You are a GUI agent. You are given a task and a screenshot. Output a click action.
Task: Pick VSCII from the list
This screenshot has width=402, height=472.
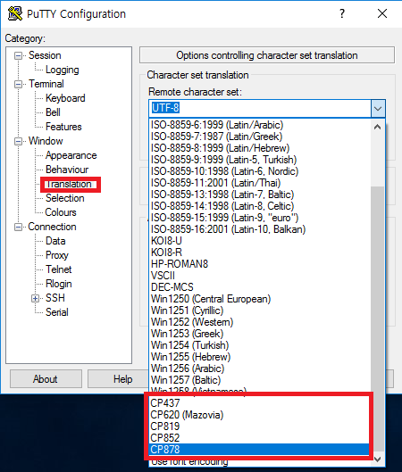(x=260, y=276)
